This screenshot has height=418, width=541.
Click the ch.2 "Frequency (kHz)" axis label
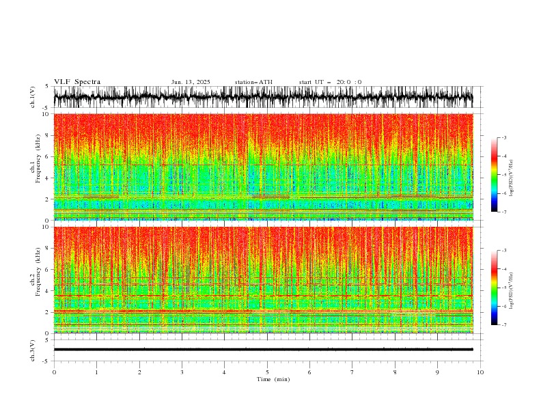pyautogui.click(x=38, y=272)
